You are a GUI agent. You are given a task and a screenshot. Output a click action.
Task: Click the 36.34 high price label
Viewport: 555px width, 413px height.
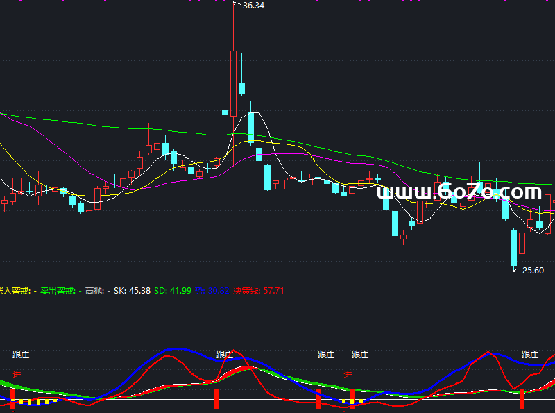pos(253,6)
